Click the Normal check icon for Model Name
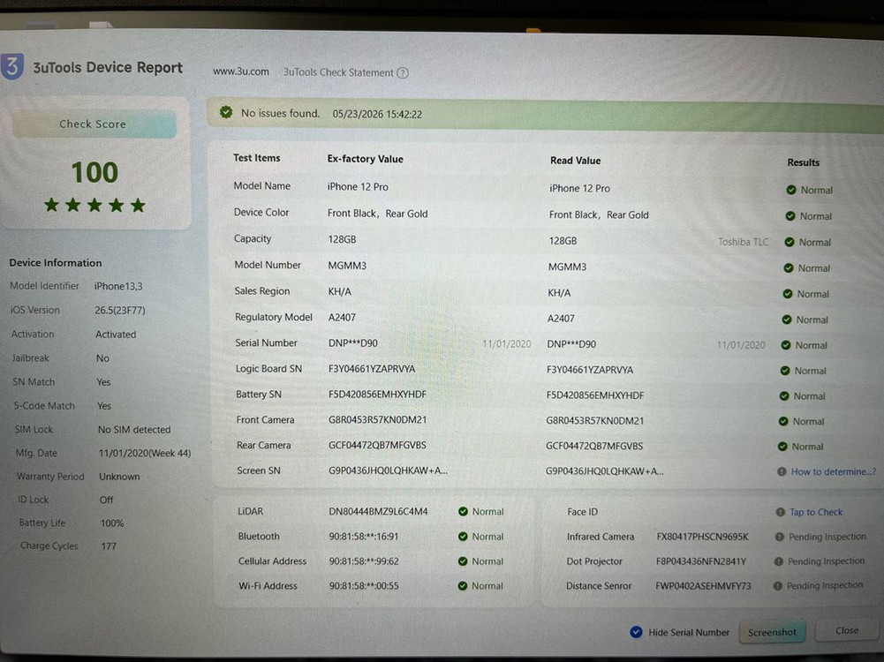The image size is (884, 662). click(791, 190)
